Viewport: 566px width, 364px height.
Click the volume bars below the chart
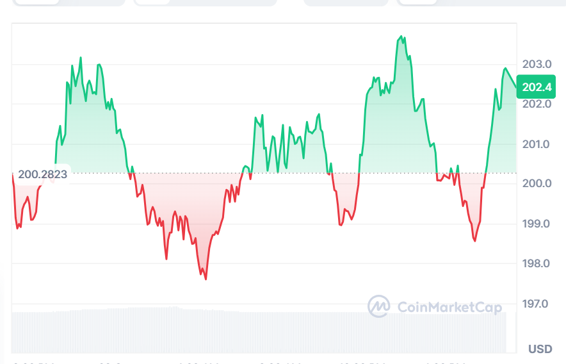(256, 331)
